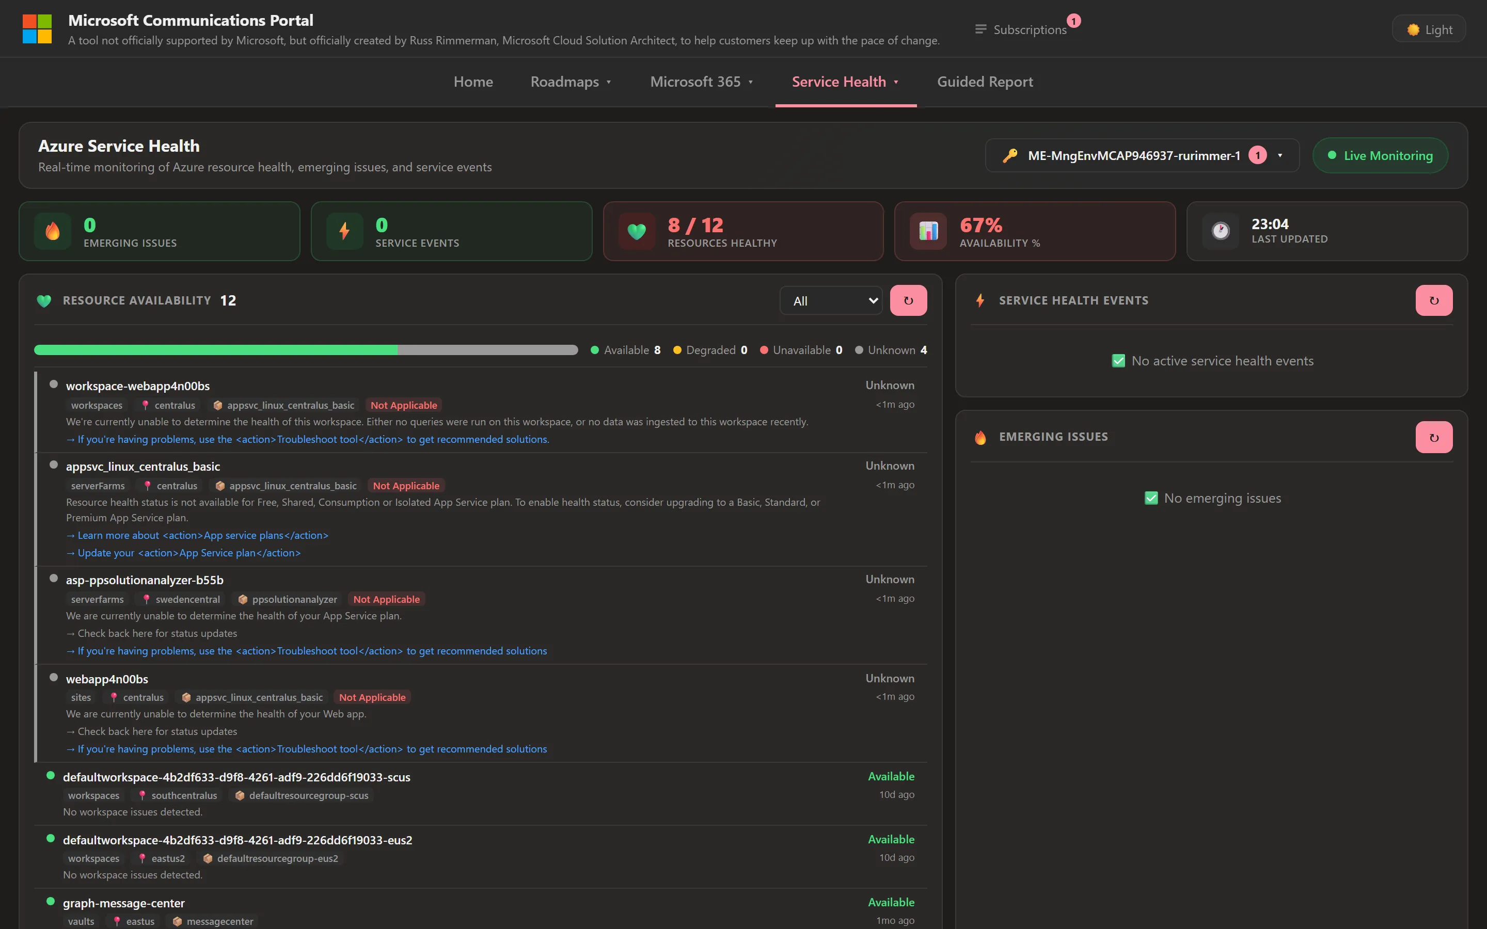Viewport: 1487px width, 929px height.
Task: Click Not Applicable tag on webapp4n00bs row
Action: [372, 697]
